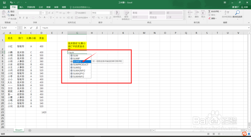Toggle align right
The image size is (251, 137).
pyautogui.click(x=64, y=18)
